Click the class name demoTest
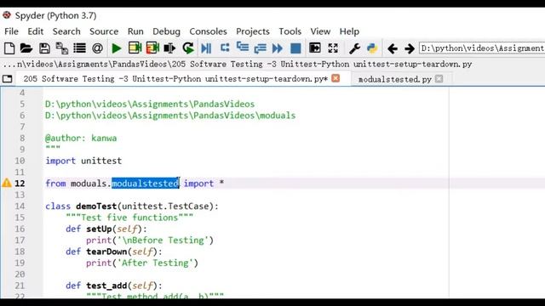 pos(96,206)
